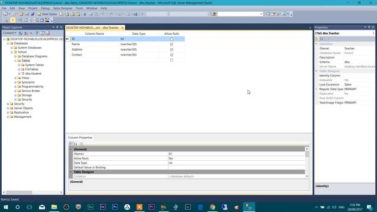Click the Save All icon in the toolbar
Image resolution: width=377 pixels, height=212 pixels.
[32, 14]
